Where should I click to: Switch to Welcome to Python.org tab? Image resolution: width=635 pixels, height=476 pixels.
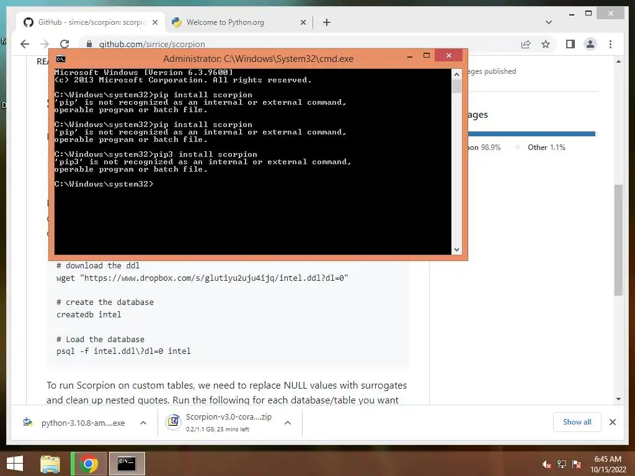click(239, 22)
